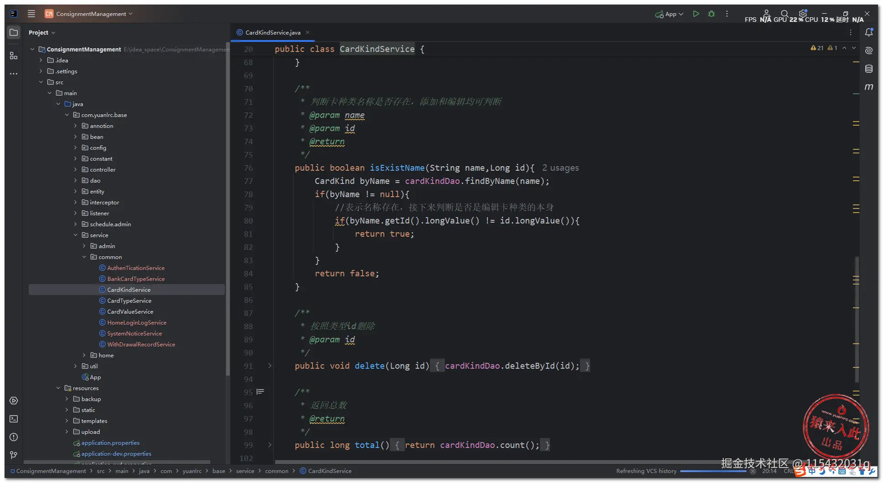
Task: Select CardTypeService in the tree
Action: coord(129,300)
